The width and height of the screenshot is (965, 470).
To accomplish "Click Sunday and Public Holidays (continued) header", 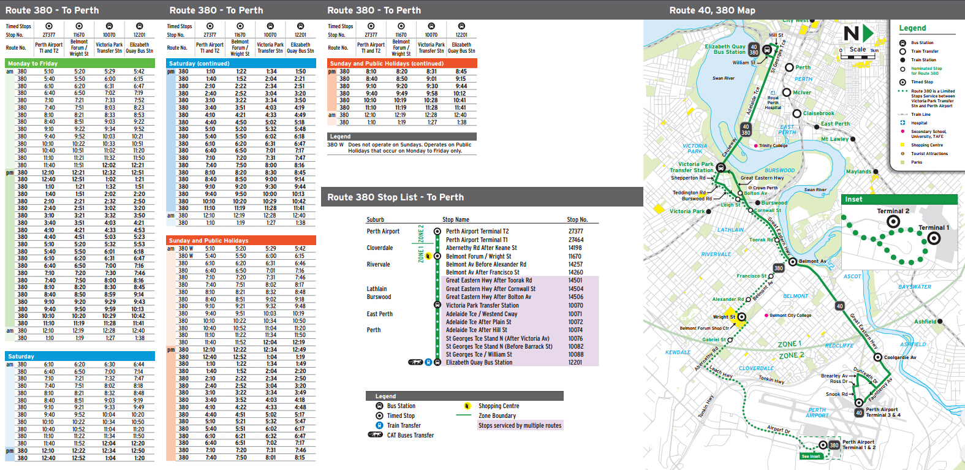I will pos(402,64).
